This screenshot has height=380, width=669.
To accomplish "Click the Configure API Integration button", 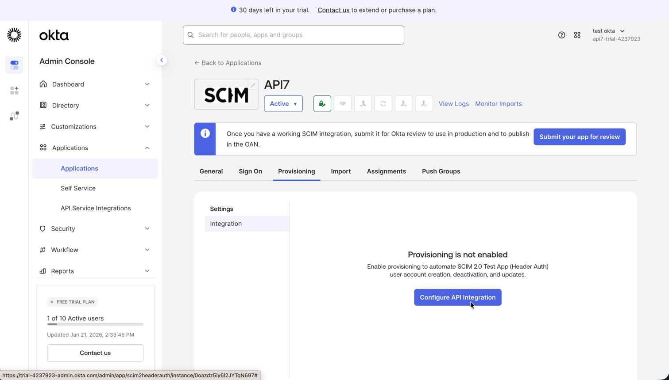I will click(x=457, y=297).
